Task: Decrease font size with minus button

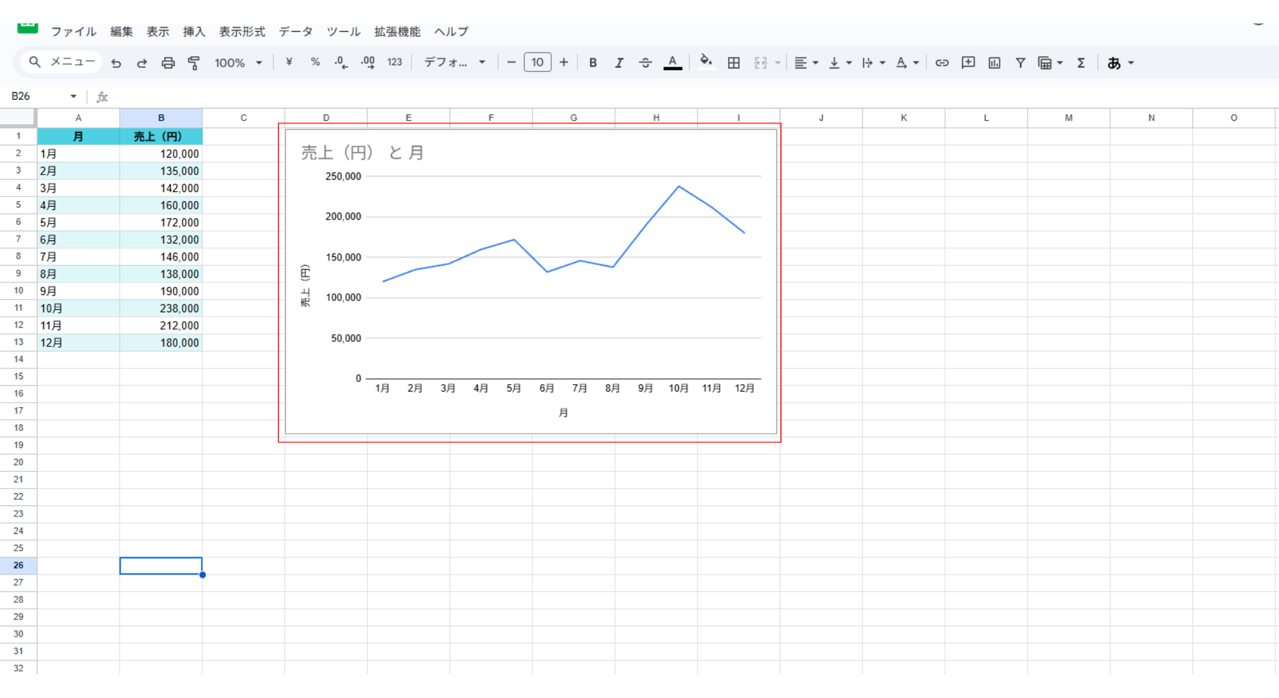Action: [511, 62]
